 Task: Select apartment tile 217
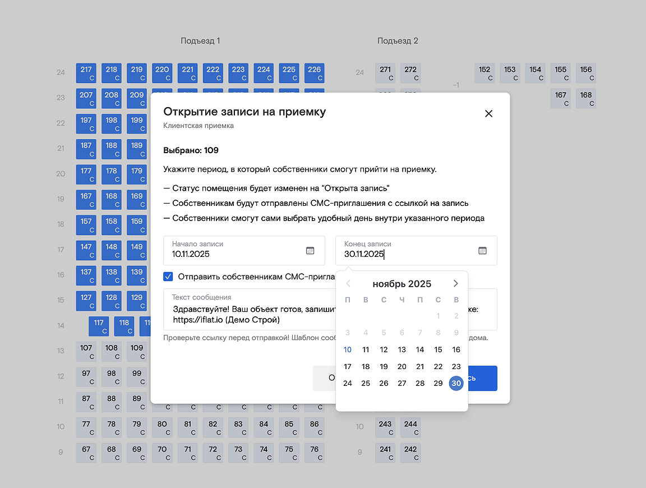pyautogui.click(x=86, y=73)
